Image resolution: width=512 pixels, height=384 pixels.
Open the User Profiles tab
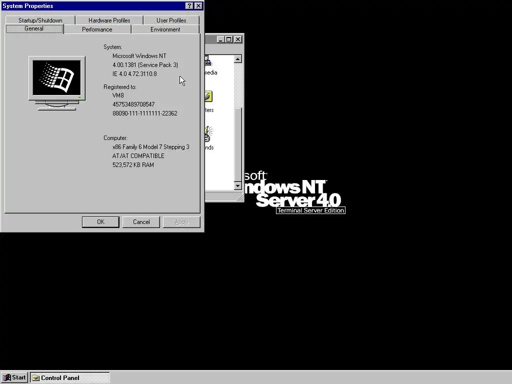pos(171,20)
